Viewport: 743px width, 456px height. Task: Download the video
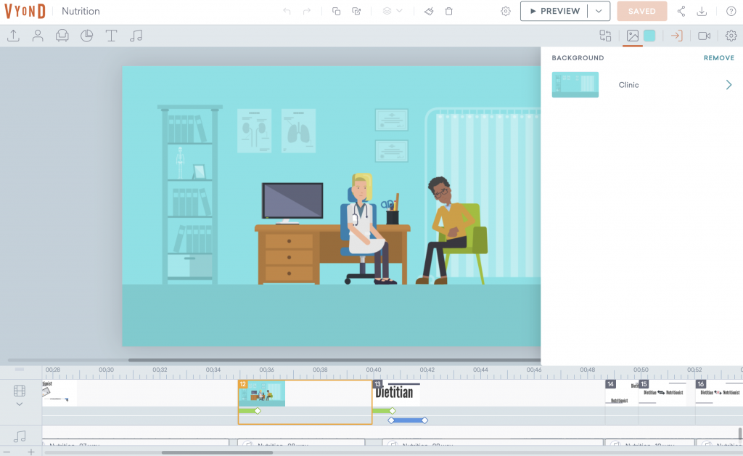coord(701,11)
